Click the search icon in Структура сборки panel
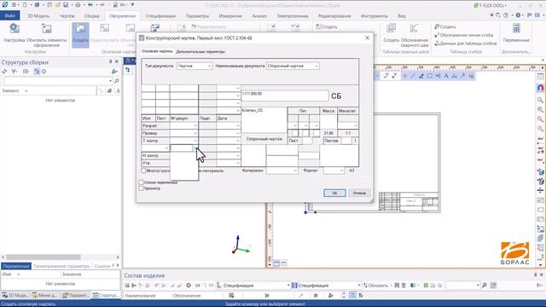Screen dimensions: 546x307 (x=117, y=81)
